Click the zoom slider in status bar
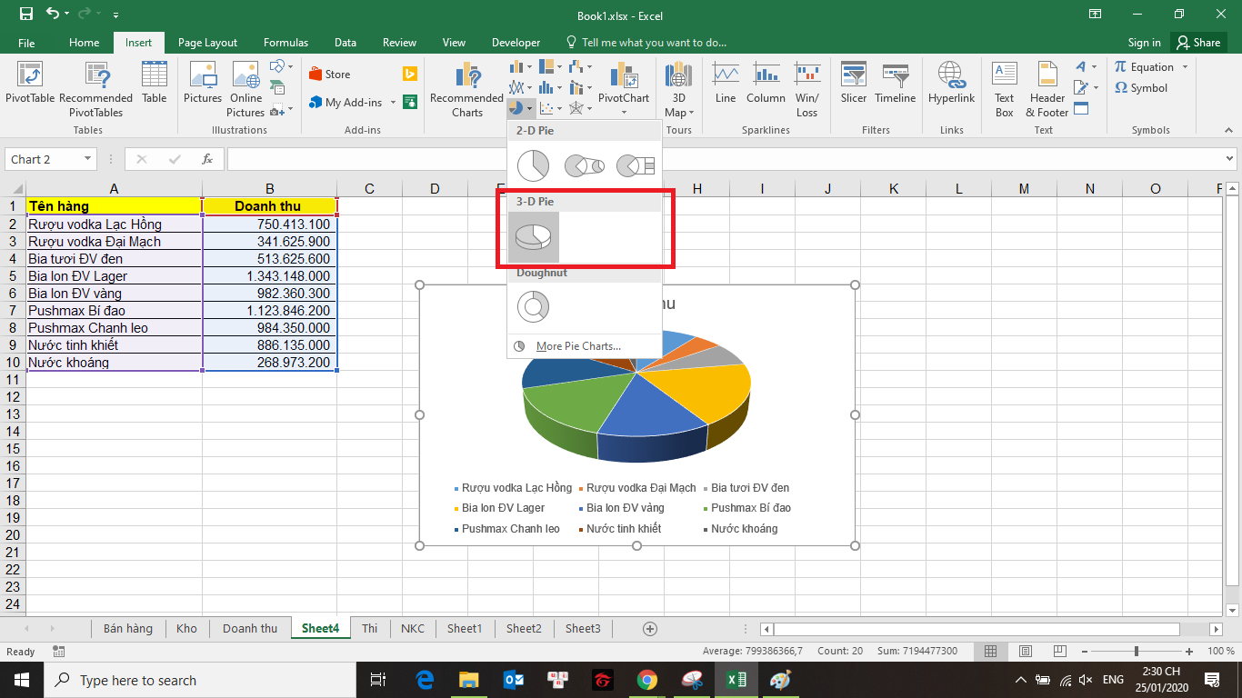This screenshot has height=698, width=1242. (1137, 652)
